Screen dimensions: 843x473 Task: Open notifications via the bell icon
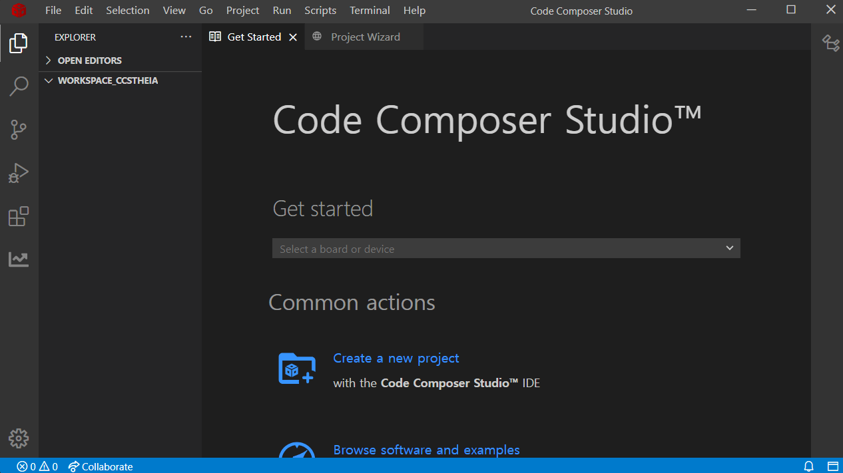click(x=808, y=466)
